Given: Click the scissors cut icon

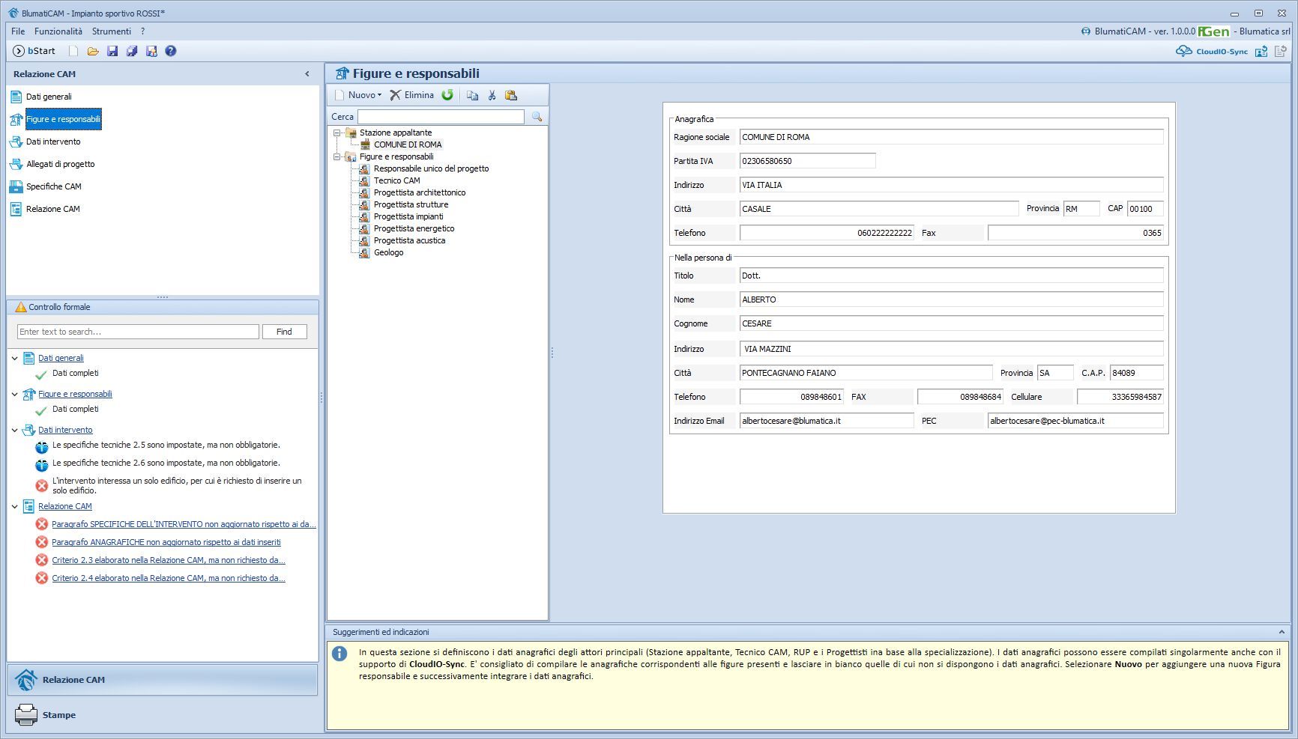Looking at the screenshot, I should pyautogui.click(x=492, y=95).
